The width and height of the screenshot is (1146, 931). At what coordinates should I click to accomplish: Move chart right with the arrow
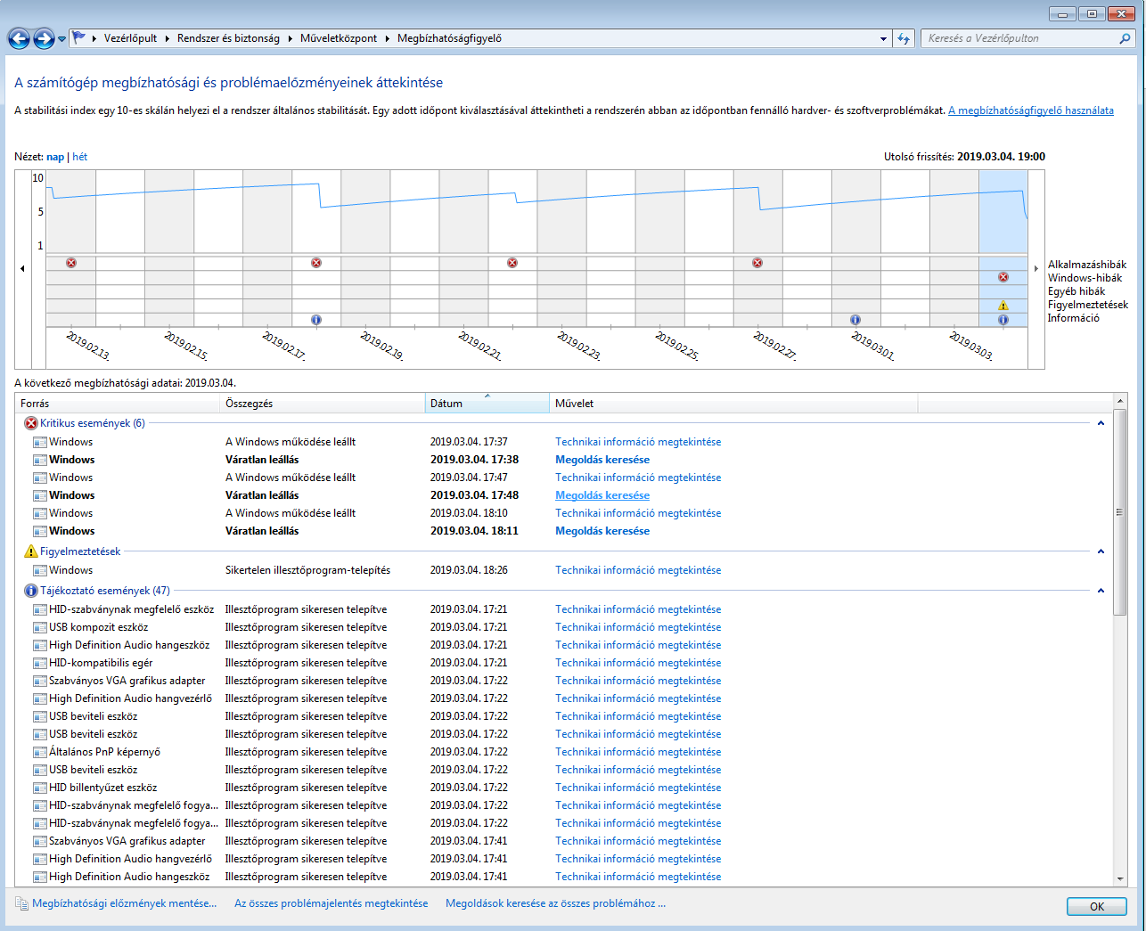(1035, 268)
